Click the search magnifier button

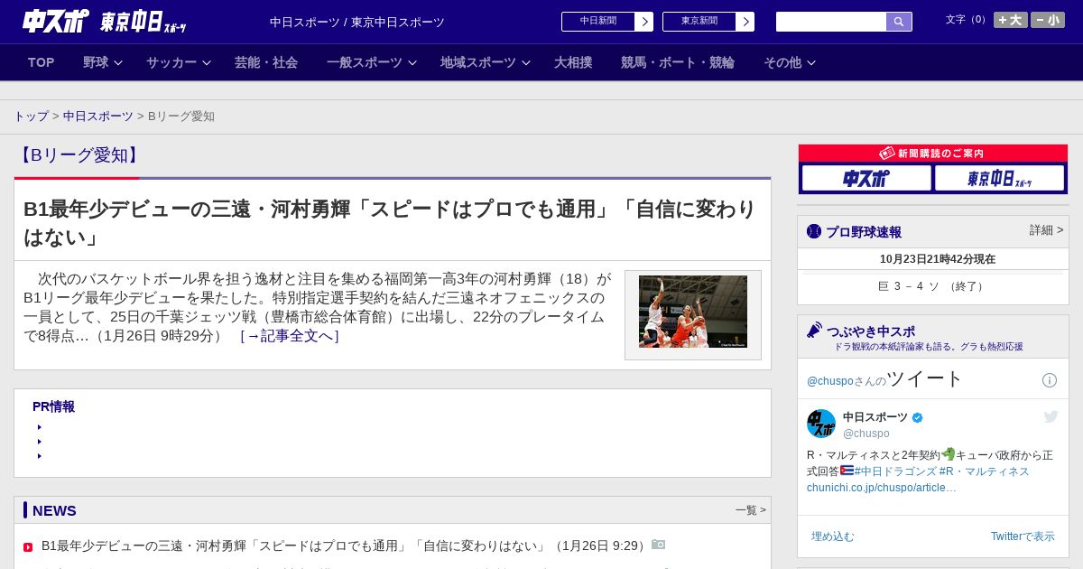[899, 22]
